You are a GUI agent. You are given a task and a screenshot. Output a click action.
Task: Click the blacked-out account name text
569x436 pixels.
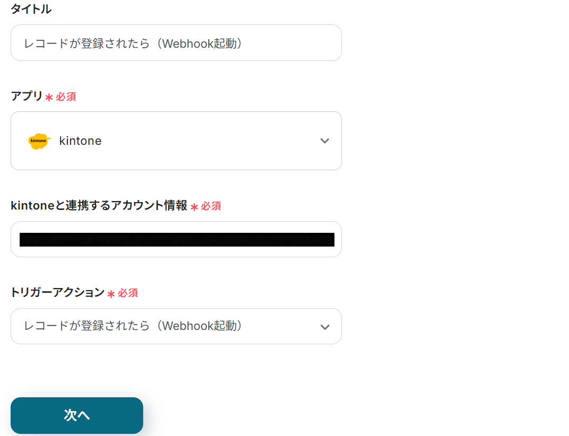tap(177, 240)
